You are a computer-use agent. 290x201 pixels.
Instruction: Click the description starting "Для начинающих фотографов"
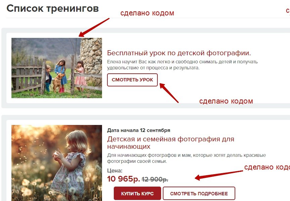pos(186,158)
